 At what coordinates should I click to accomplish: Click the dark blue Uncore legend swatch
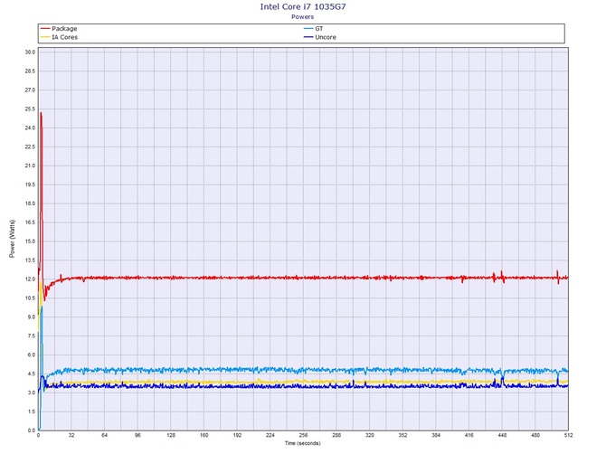pyautogui.click(x=308, y=37)
